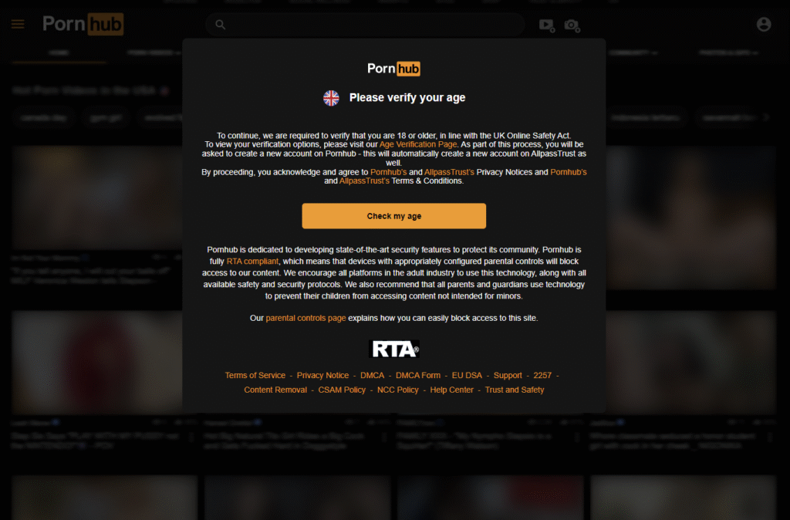Screen dimensions: 790x520
Task: Open the Terms of Service footer link
Action: (x=255, y=376)
